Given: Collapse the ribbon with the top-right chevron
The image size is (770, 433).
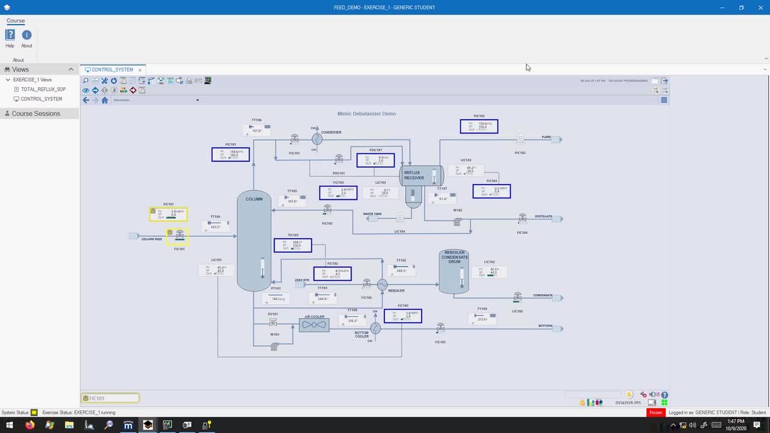Looking at the screenshot, I should pos(766,59).
